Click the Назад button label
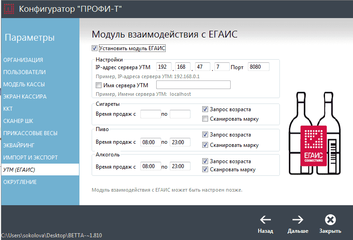 coord(265,231)
